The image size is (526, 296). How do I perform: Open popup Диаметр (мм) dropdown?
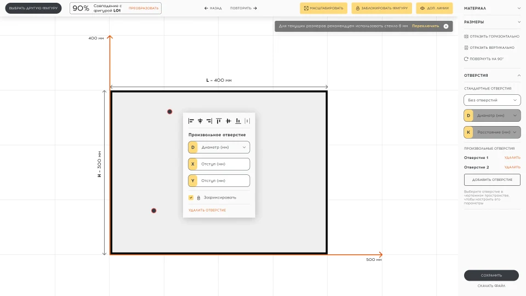(x=219, y=147)
